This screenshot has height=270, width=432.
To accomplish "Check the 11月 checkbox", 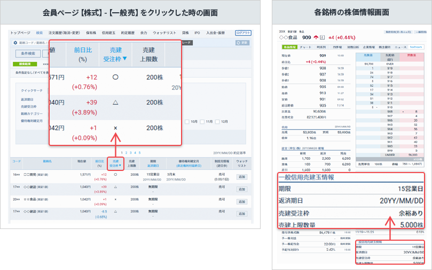I will [203, 121].
